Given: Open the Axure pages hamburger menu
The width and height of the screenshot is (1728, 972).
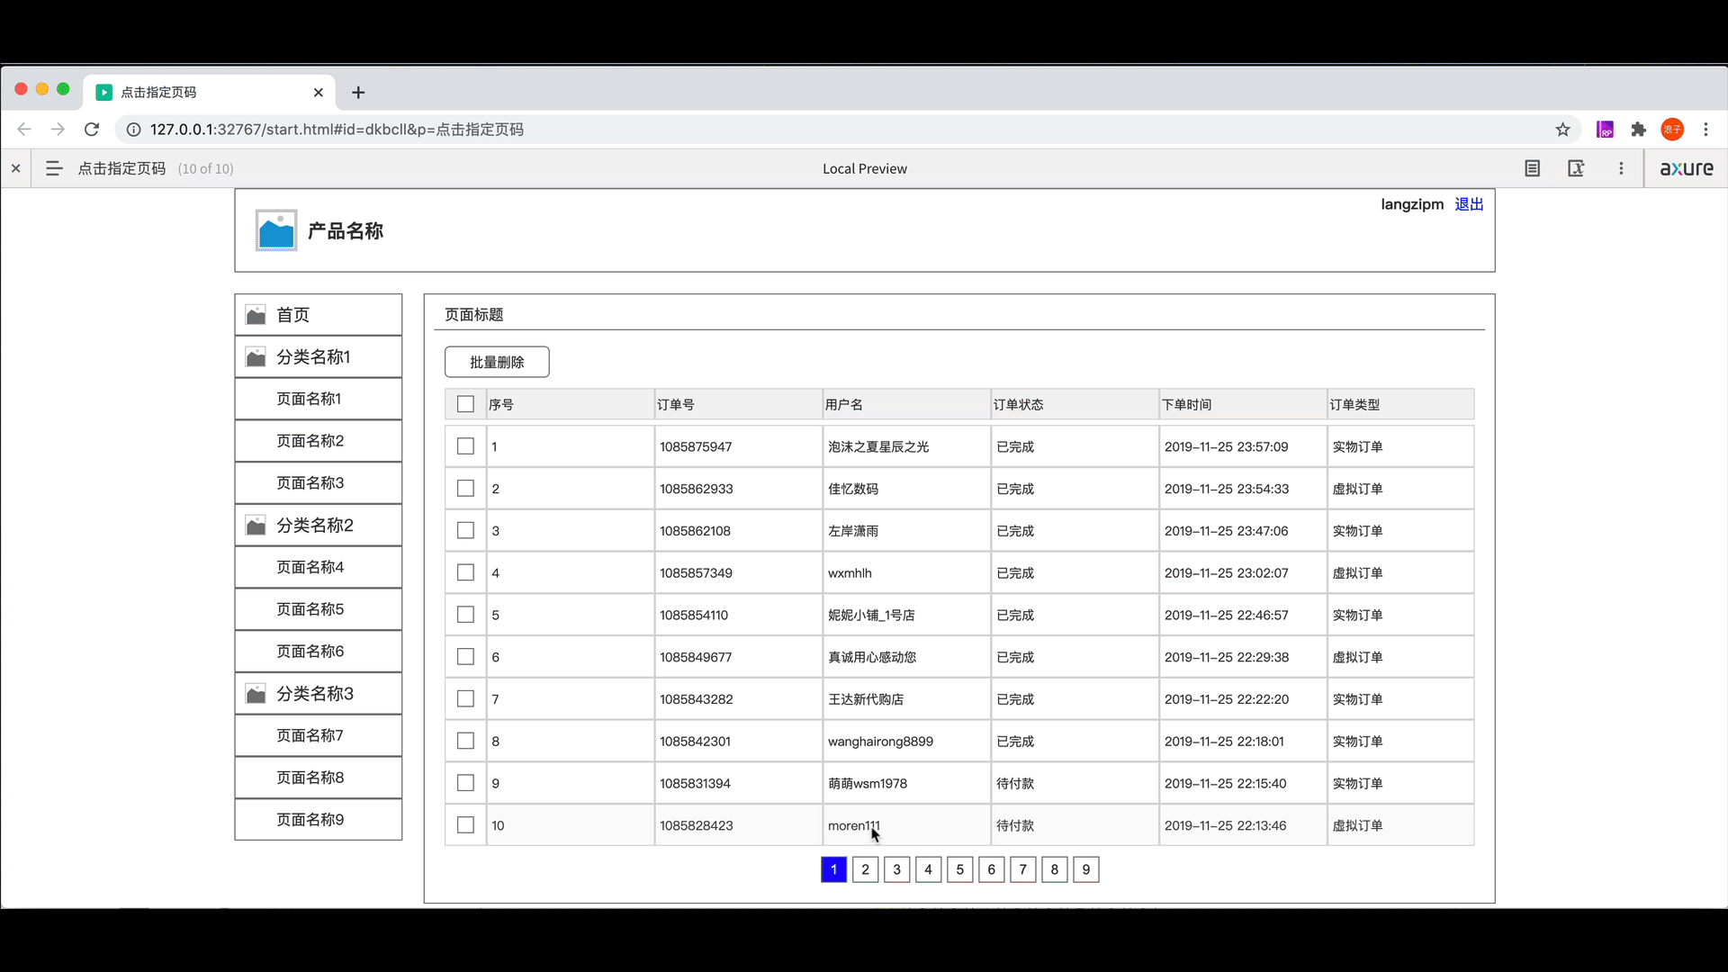Looking at the screenshot, I should pyautogui.click(x=54, y=168).
